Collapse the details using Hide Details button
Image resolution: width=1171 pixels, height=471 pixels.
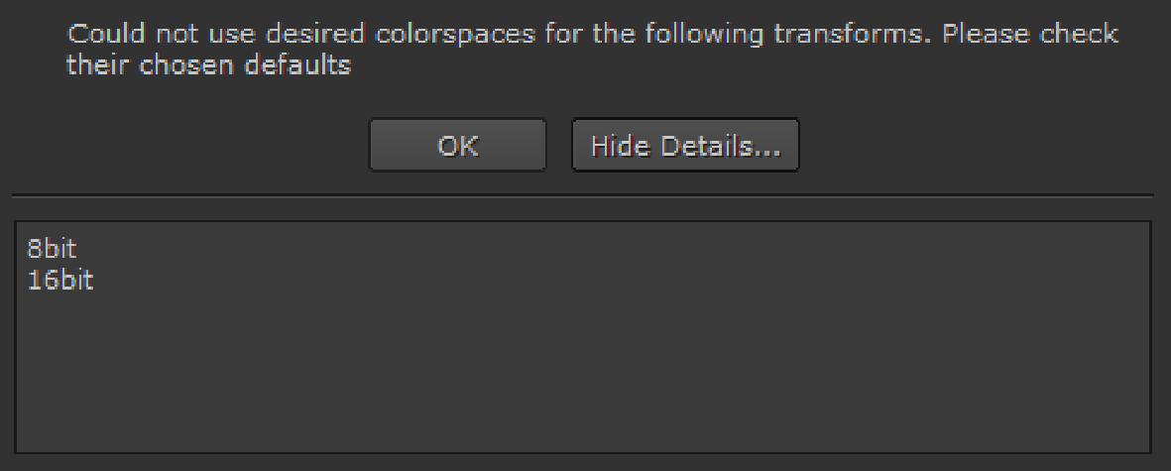685,146
